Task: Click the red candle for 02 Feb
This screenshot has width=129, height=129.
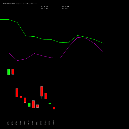Action: (37, 106)
